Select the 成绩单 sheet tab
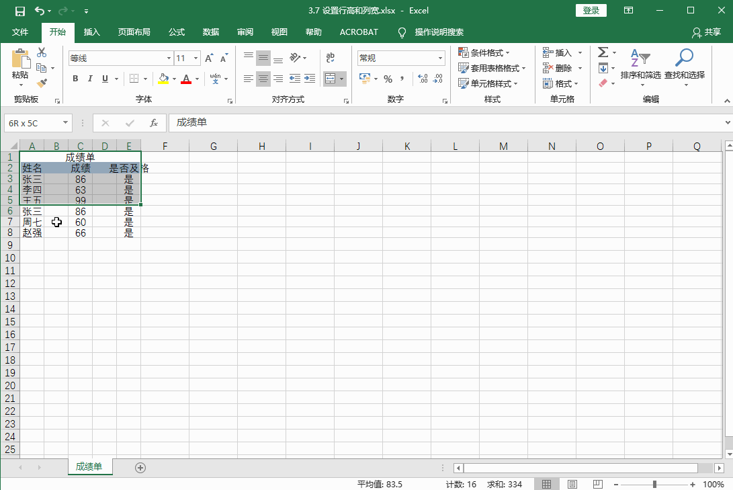This screenshot has height=490, width=733. point(90,466)
